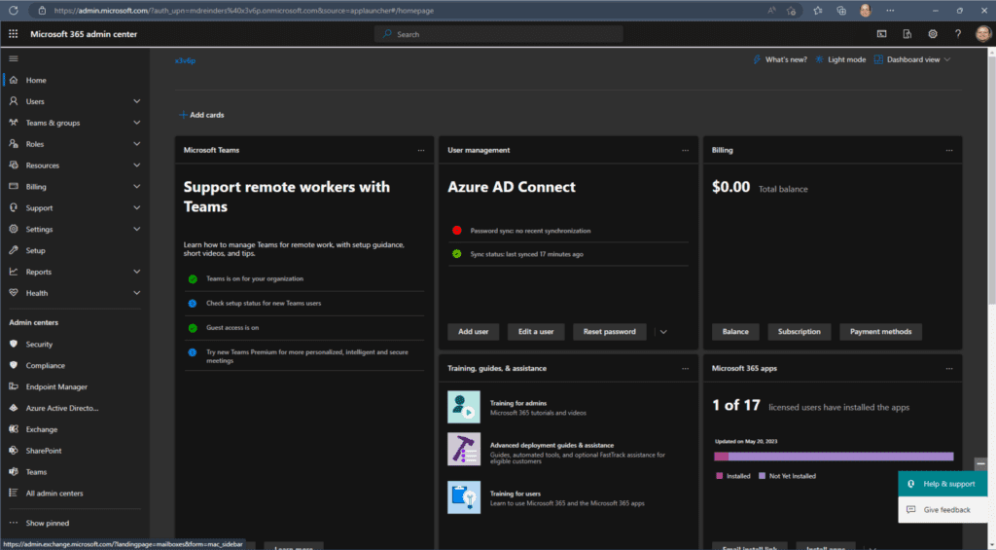Expand the Teams & groups section chevron

pos(136,123)
